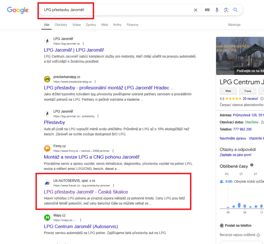Open three-dot menu next to firmy.cz URL

[113, 151]
